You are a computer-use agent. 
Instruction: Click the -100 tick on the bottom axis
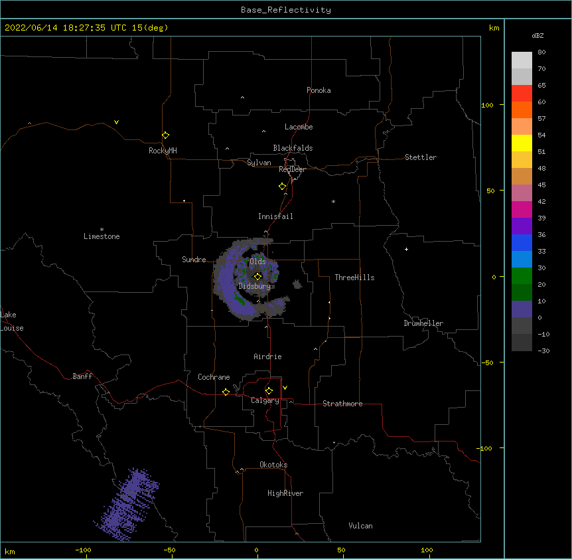click(83, 550)
